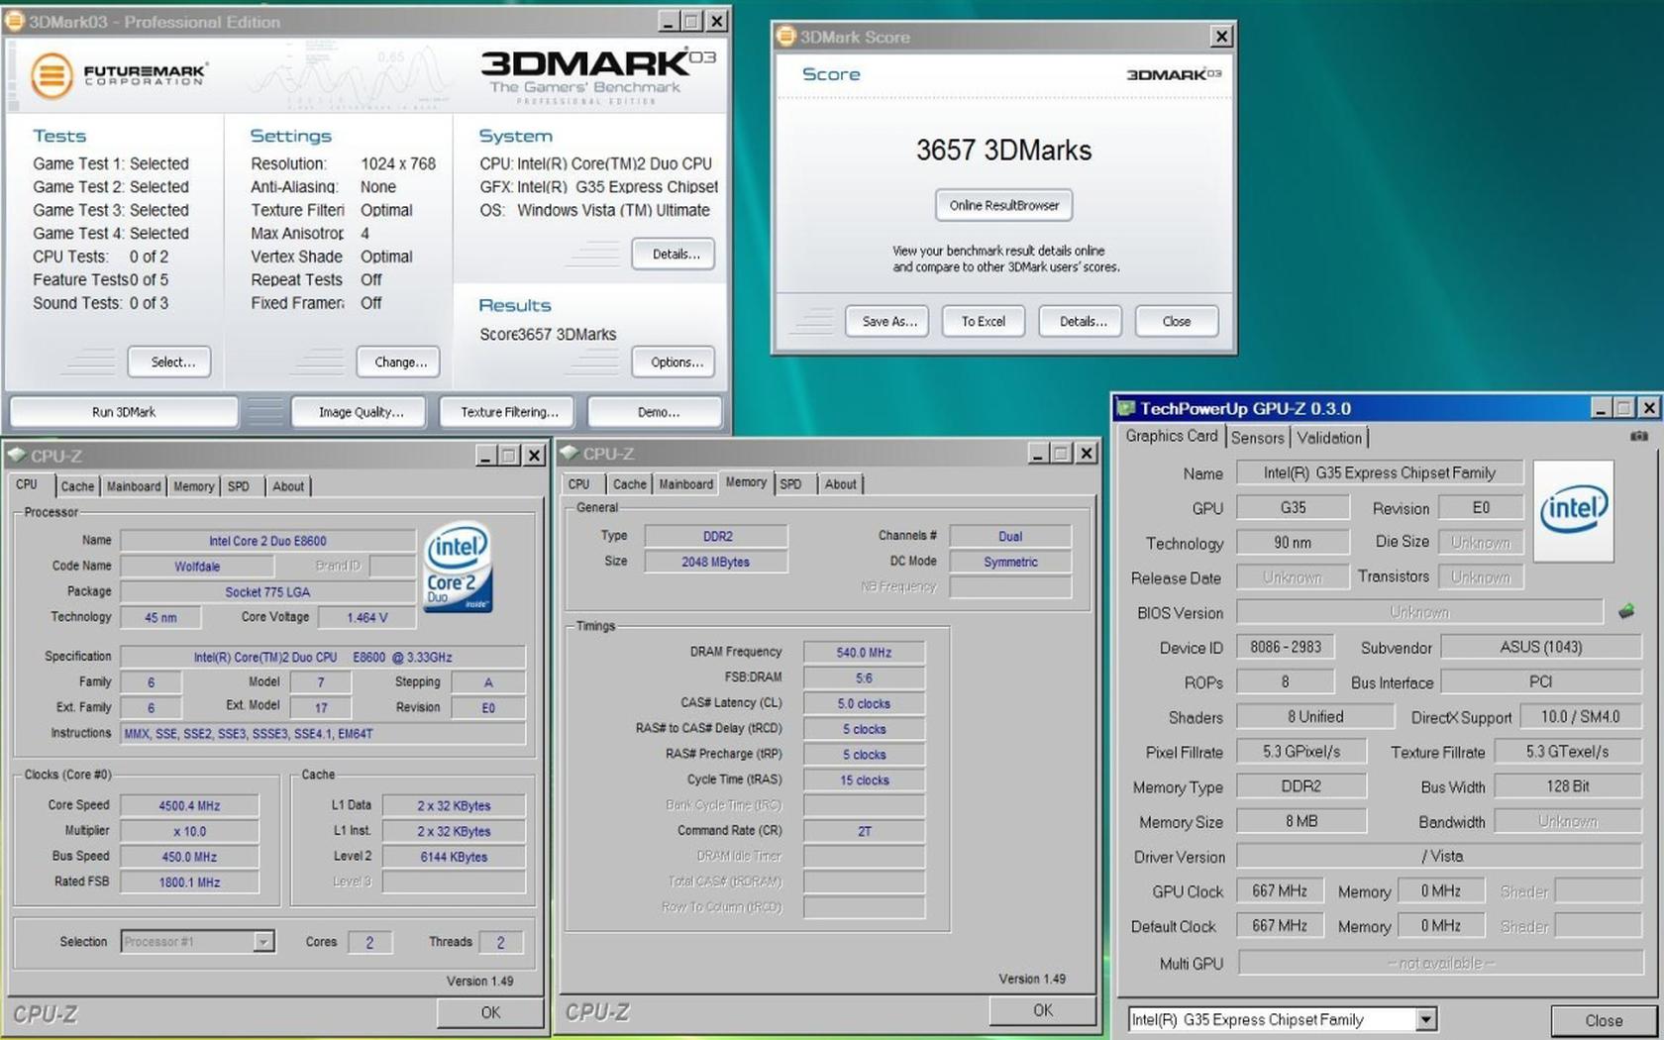This screenshot has height=1040, width=1664.
Task: Select CPU tab in Memory CPU-Z window
Action: (x=579, y=484)
